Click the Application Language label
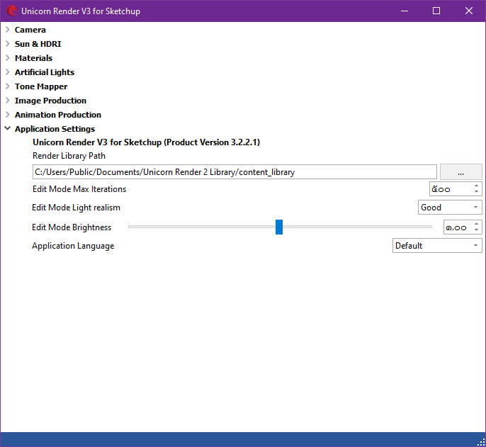Image resolution: width=486 pixels, height=447 pixels. (73, 246)
